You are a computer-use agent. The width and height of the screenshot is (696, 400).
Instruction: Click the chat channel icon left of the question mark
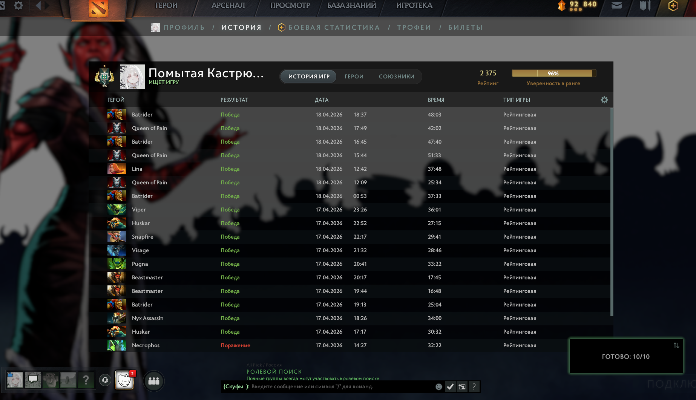pos(462,386)
